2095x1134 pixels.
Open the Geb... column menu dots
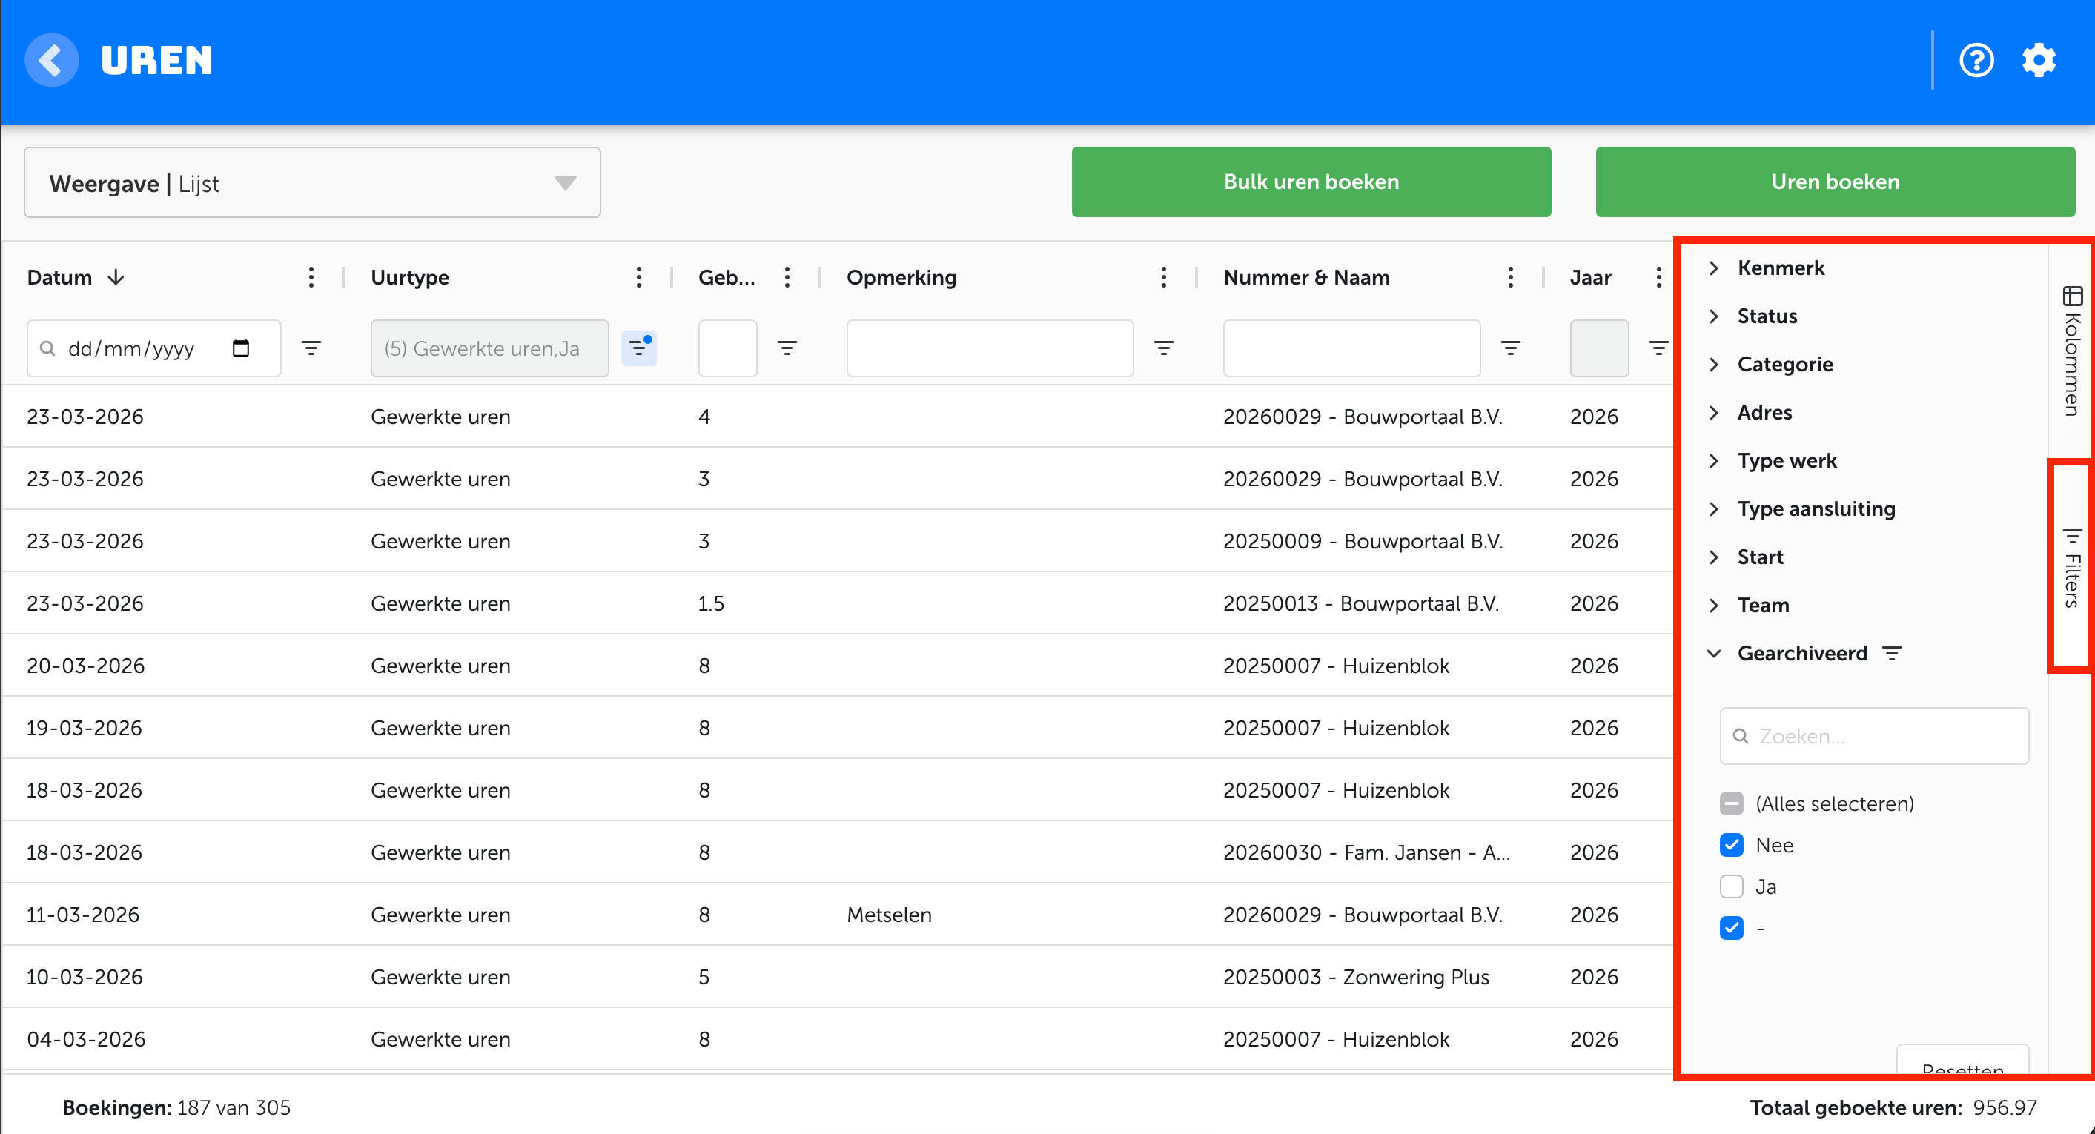point(787,277)
